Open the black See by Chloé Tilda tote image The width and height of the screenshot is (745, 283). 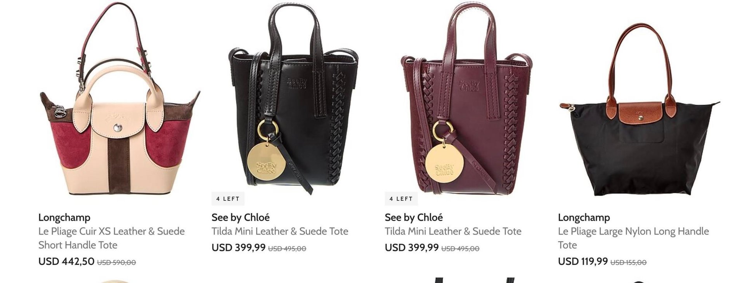pos(293,99)
